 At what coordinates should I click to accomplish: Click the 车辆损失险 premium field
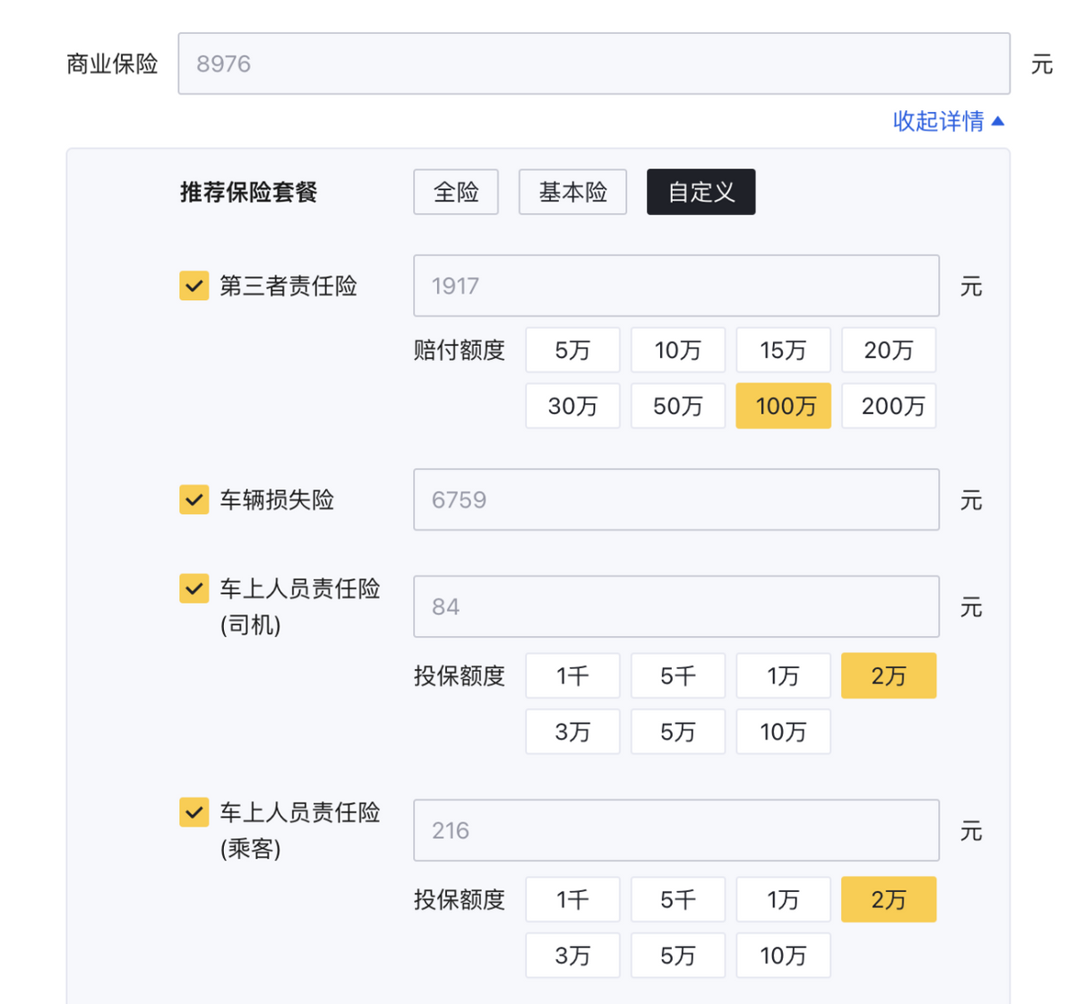click(675, 500)
